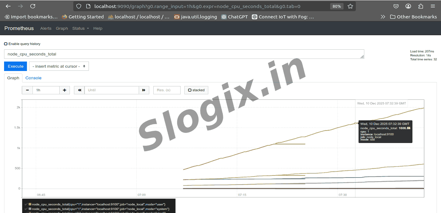
Task: Open the Firefox extensions icon
Action: [x=421, y=6]
